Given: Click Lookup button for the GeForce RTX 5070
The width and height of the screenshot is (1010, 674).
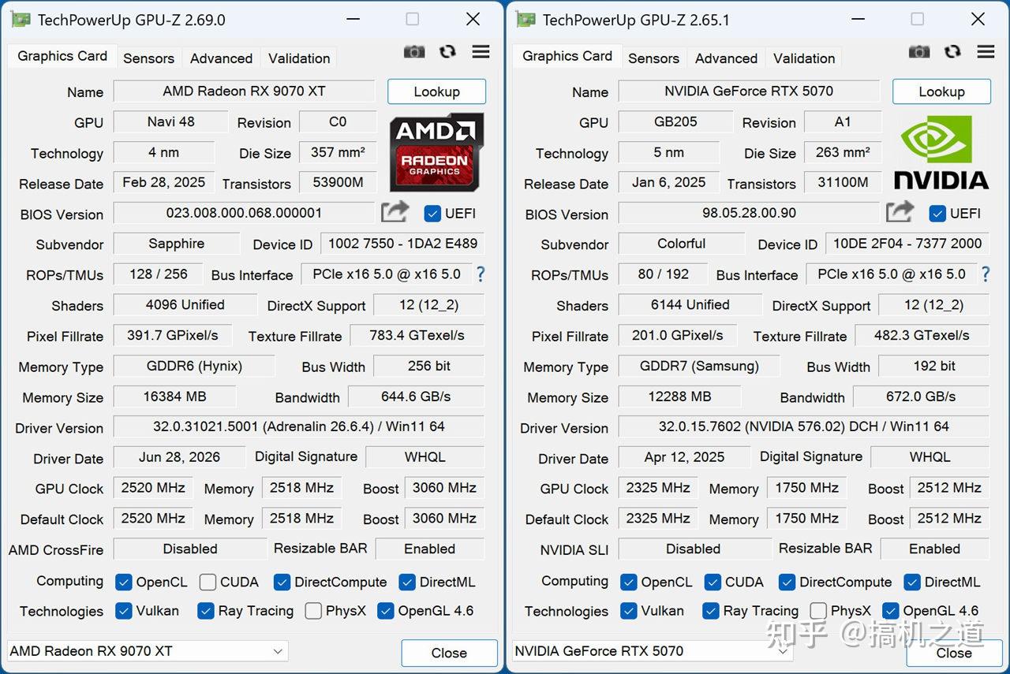Looking at the screenshot, I should tap(941, 91).
